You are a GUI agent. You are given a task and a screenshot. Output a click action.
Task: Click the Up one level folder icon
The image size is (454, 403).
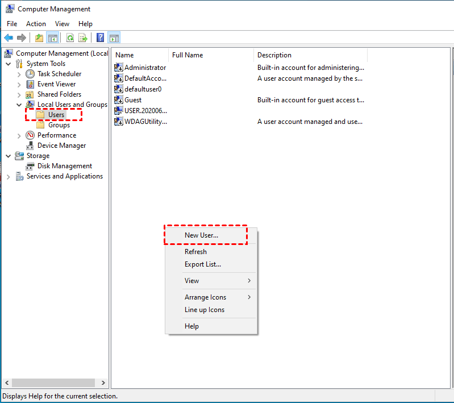tap(39, 38)
